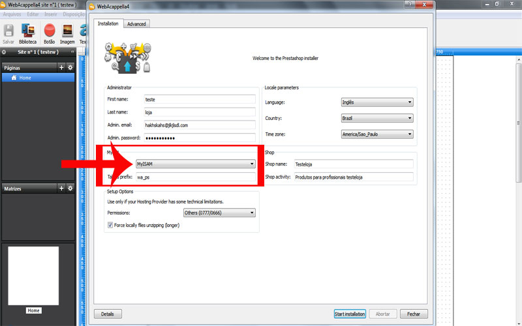Add new page with Páginas plus icon
Image resolution: width=522 pixels, height=326 pixels.
(61, 68)
